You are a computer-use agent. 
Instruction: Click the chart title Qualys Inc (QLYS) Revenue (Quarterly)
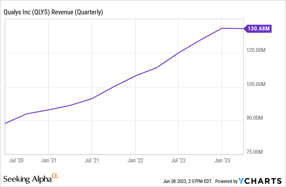(53, 12)
